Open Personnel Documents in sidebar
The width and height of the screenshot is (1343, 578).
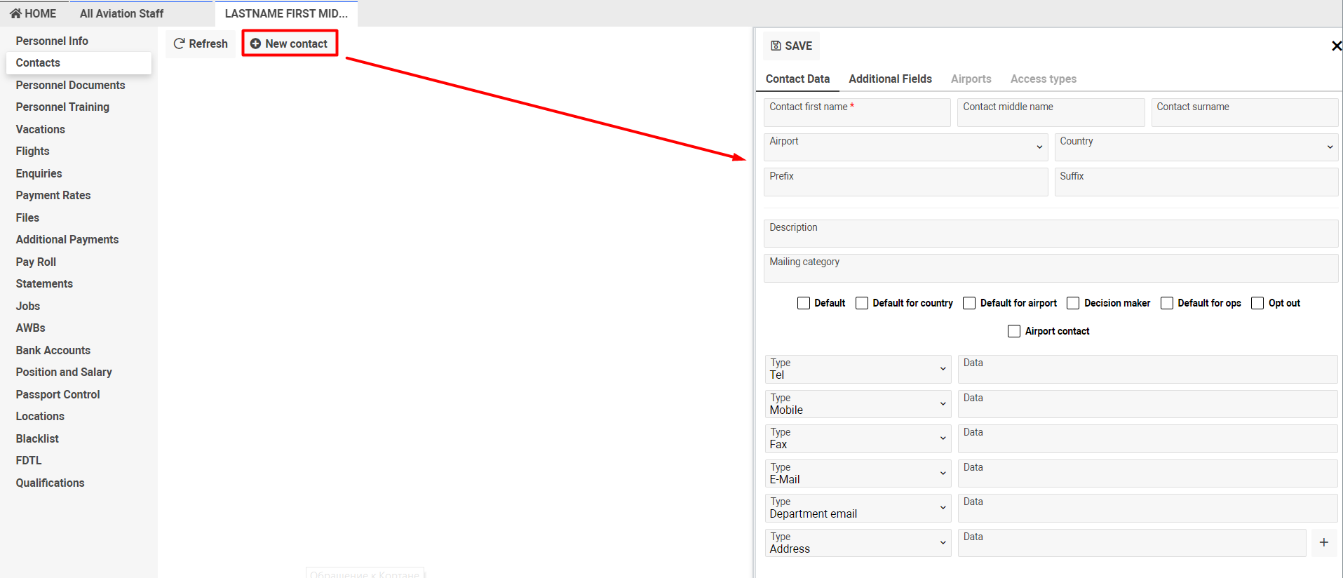click(x=70, y=85)
